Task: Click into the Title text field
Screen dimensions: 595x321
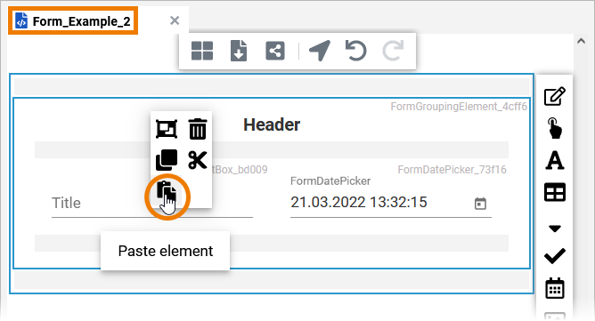Action: point(152,204)
